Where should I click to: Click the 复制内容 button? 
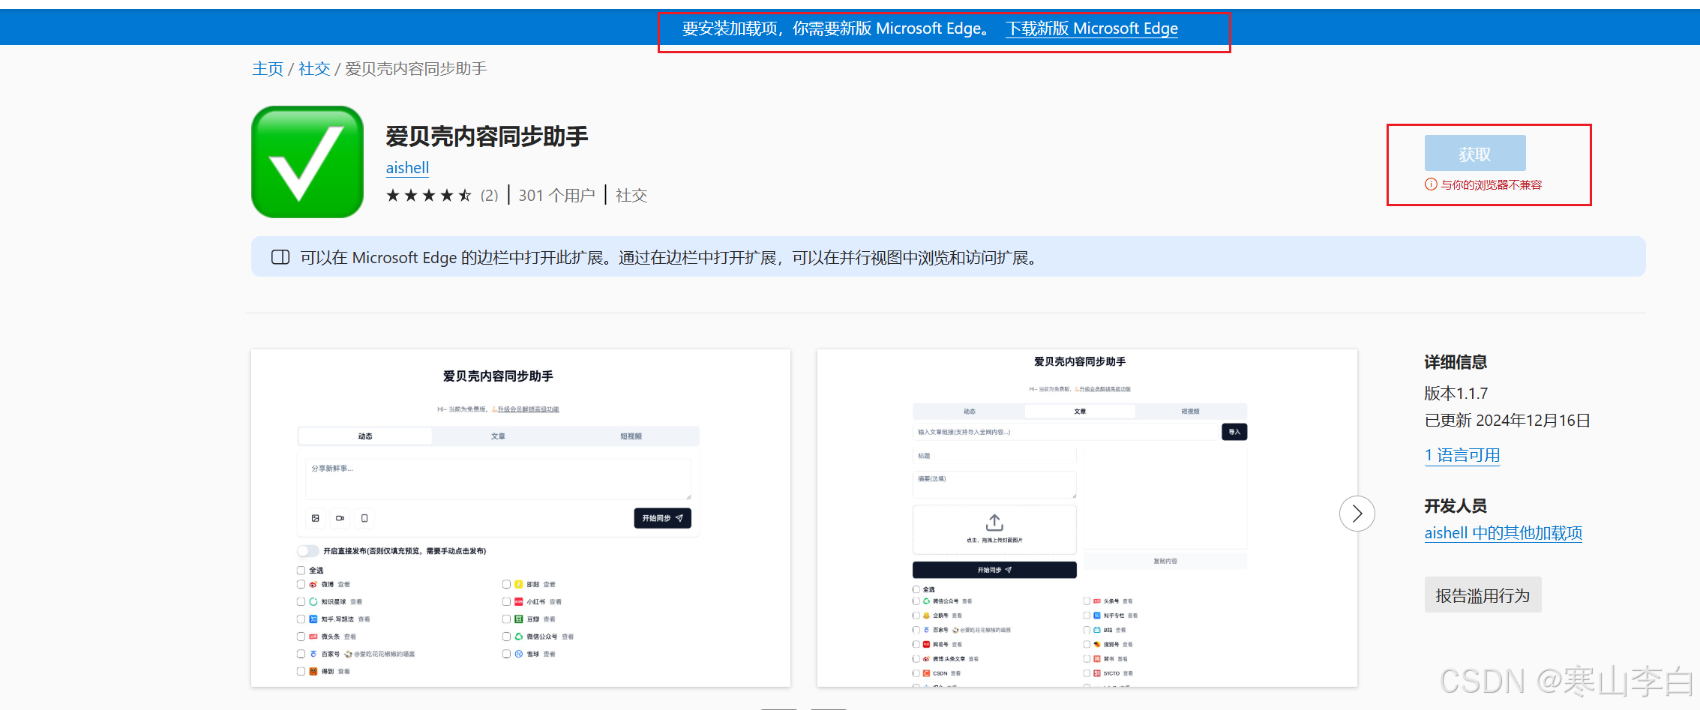pyautogui.click(x=1165, y=561)
